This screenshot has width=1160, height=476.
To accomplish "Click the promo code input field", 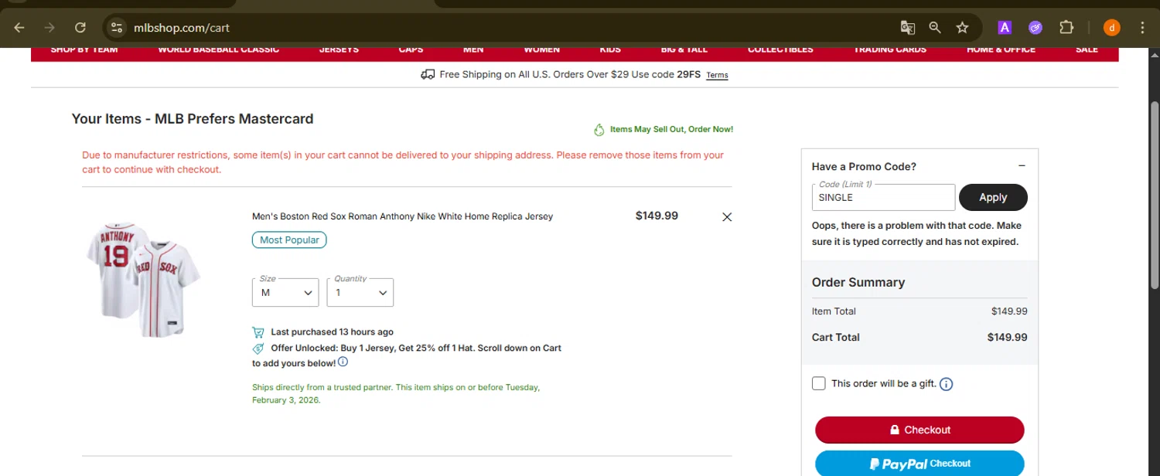I will coord(883,197).
